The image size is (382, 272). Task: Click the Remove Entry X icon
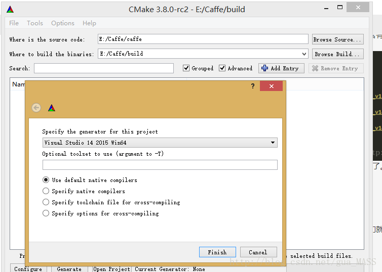tap(315, 68)
